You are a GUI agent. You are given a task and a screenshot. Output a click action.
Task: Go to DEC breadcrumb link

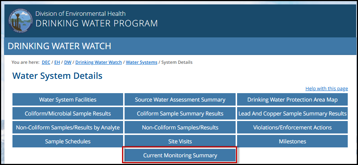pyautogui.click(x=46, y=62)
